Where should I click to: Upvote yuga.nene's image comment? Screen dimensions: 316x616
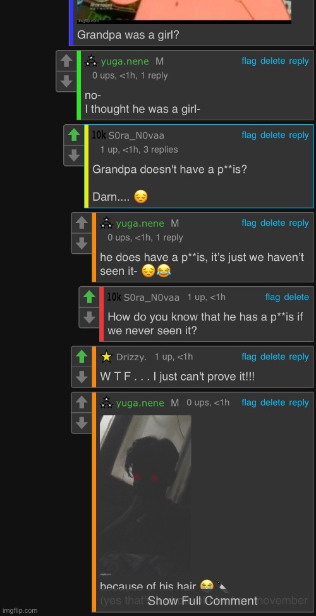82,402
